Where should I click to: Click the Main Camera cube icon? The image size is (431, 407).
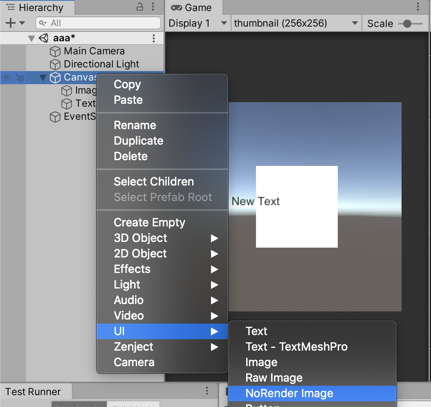pyautogui.click(x=55, y=51)
